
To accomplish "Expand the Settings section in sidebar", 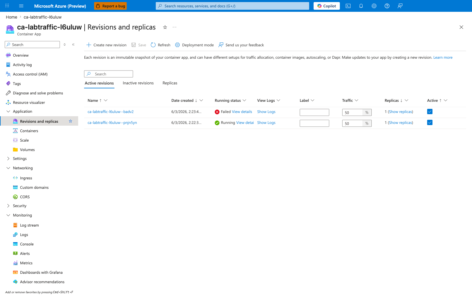I will tap(8, 158).
